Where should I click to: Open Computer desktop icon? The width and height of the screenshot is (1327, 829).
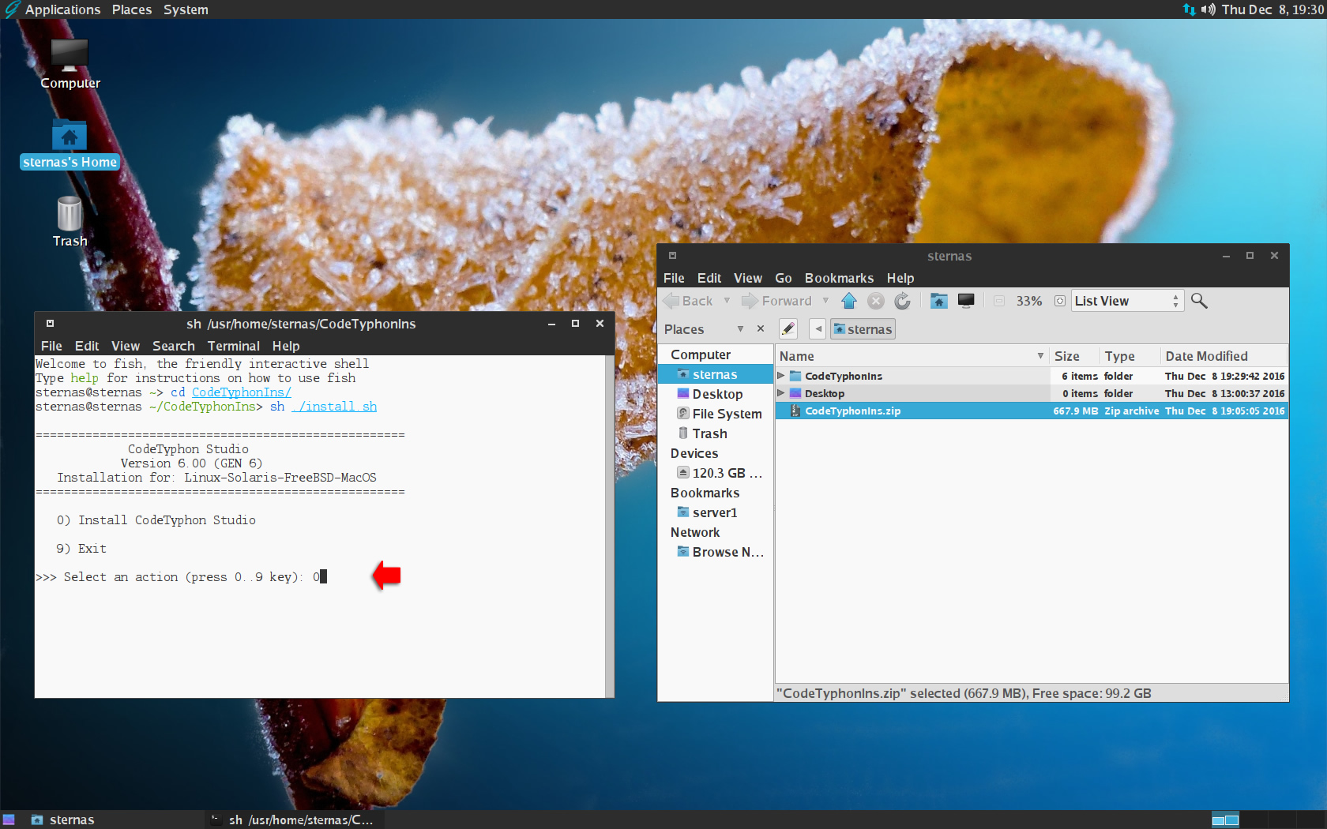[x=70, y=65]
